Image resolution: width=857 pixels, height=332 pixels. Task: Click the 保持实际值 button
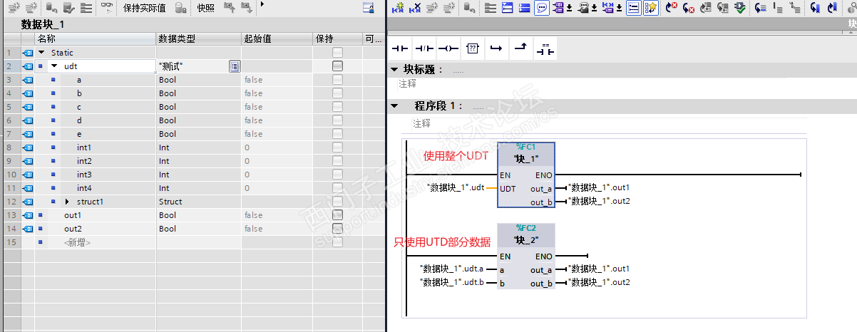pyautogui.click(x=144, y=8)
